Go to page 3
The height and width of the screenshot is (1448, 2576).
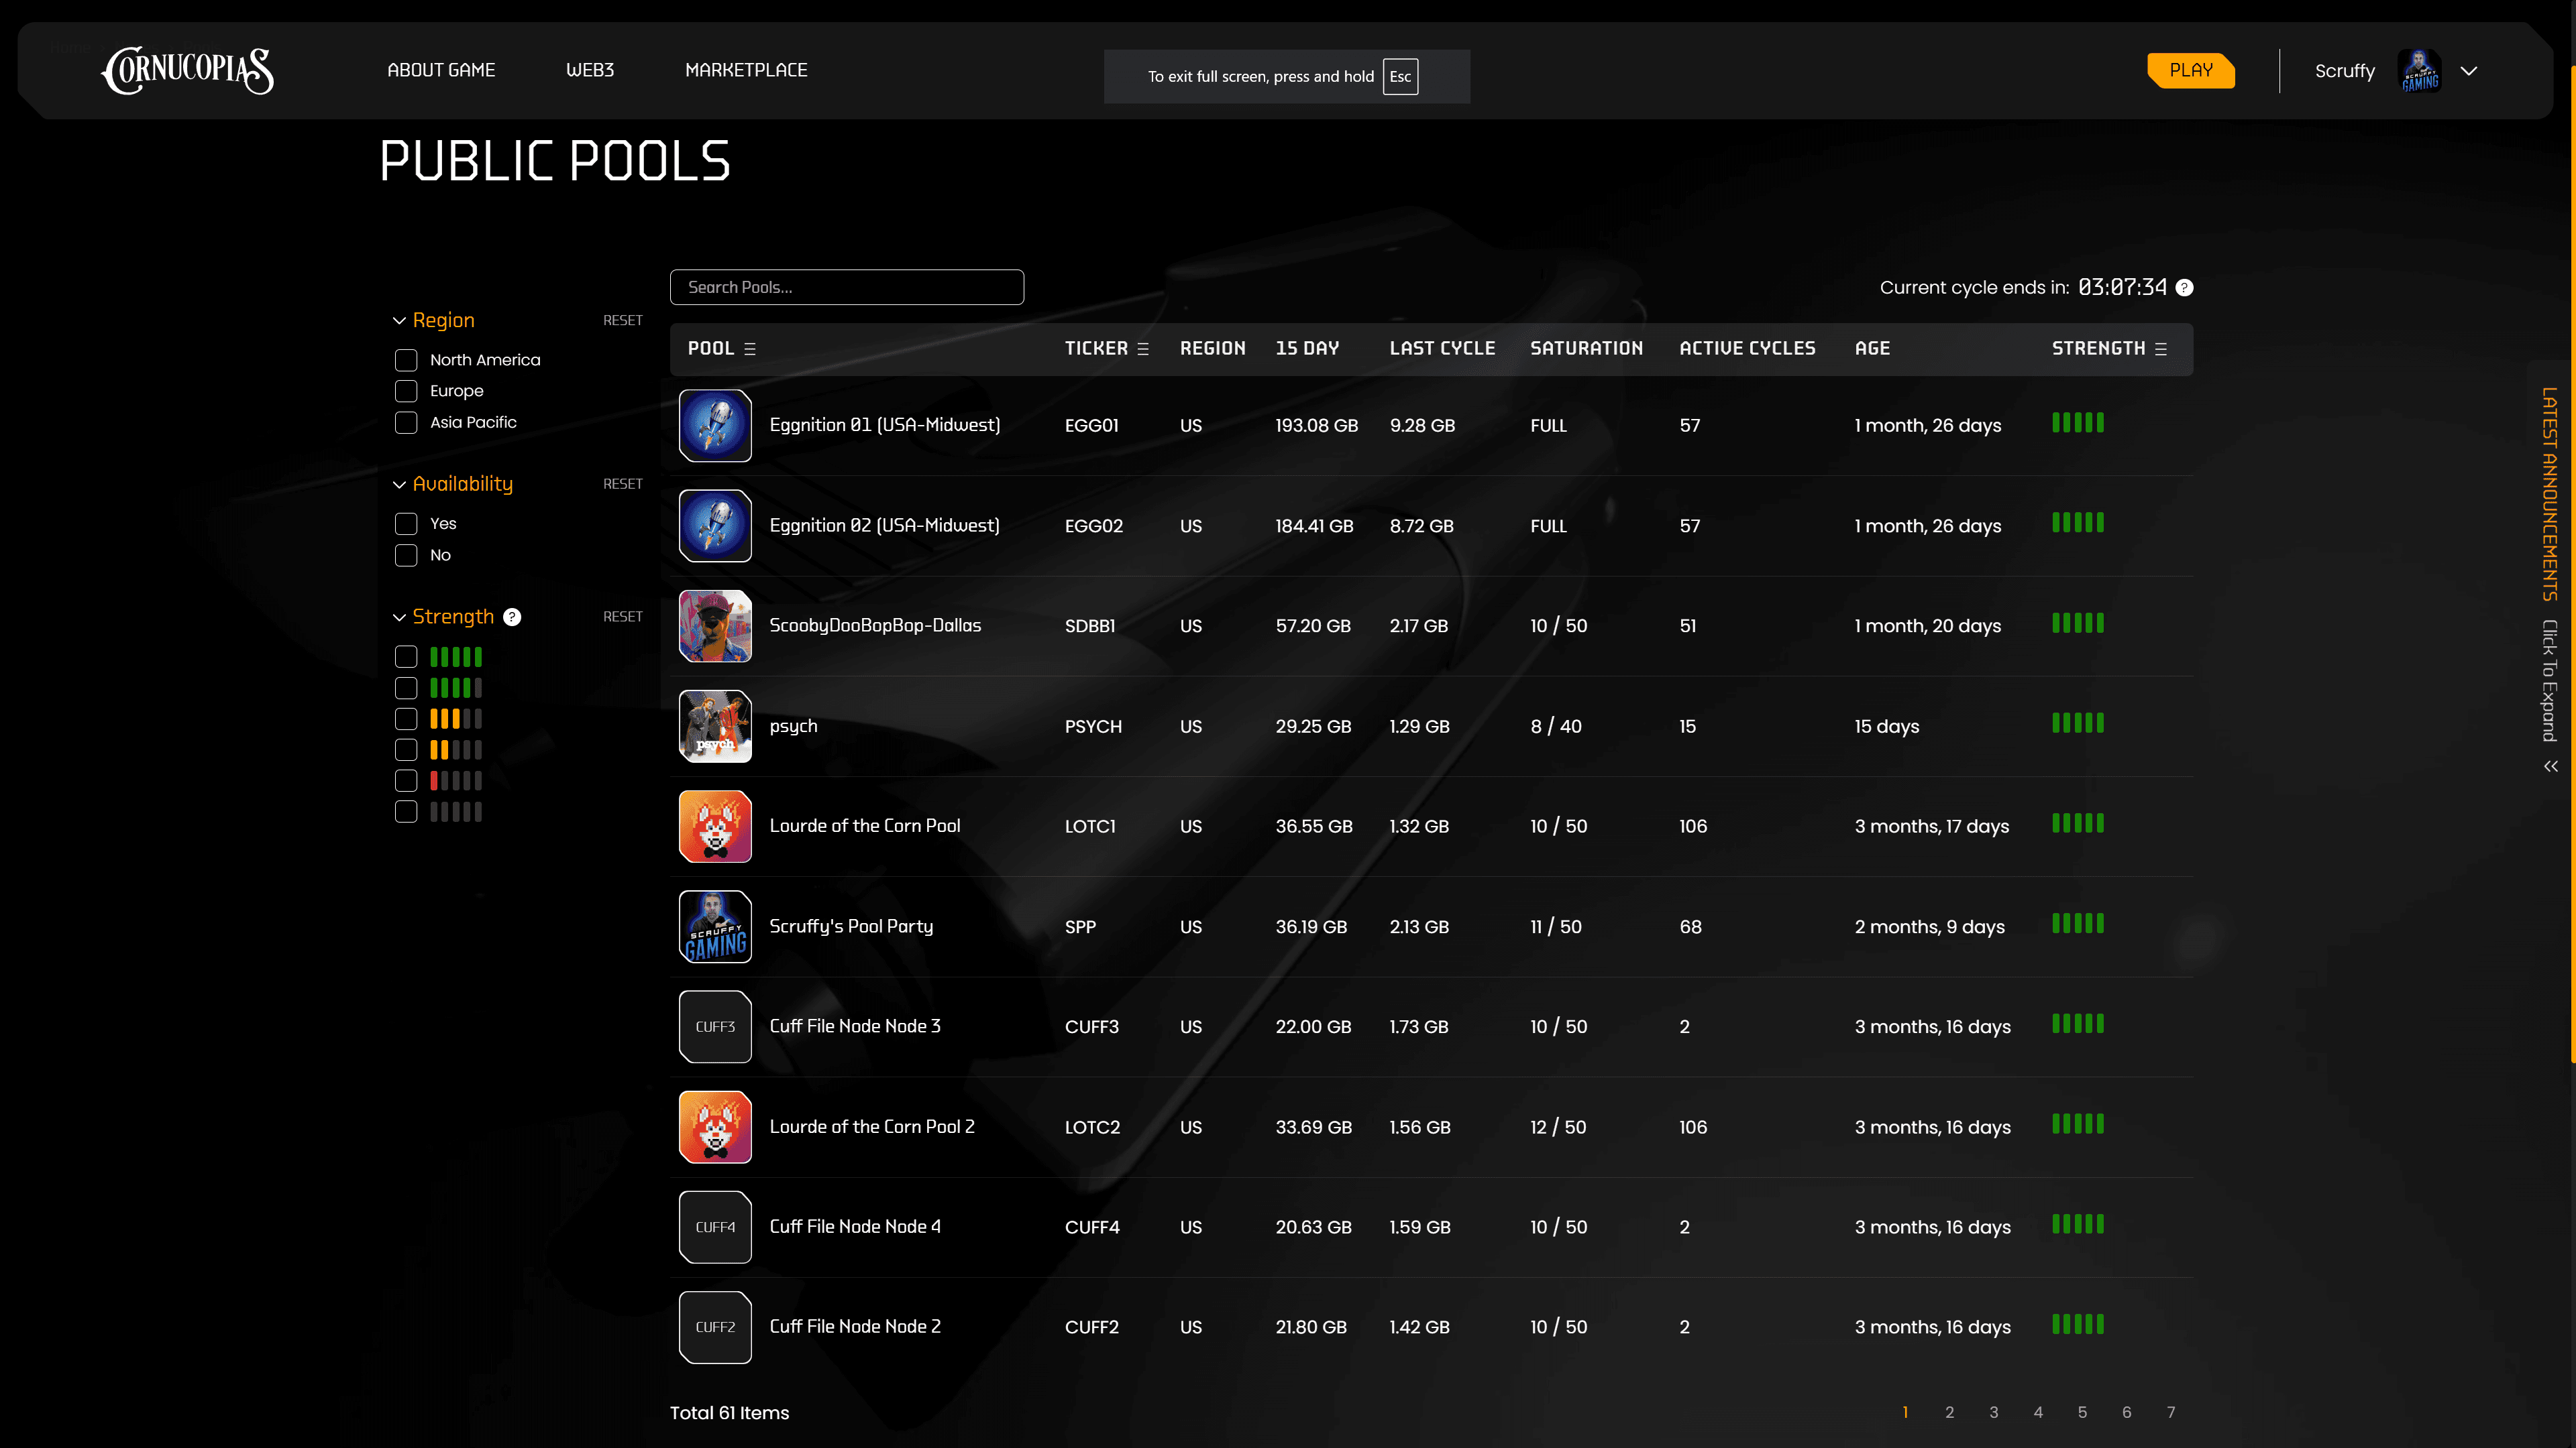(x=1994, y=1412)
